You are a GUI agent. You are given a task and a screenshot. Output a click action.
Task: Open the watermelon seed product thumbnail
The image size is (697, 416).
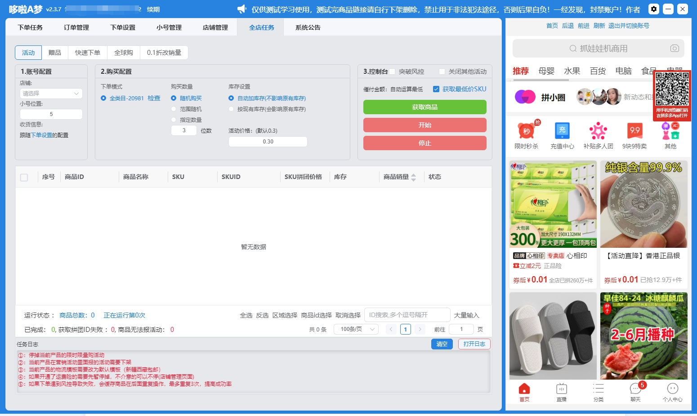click(x=643, y=336)
